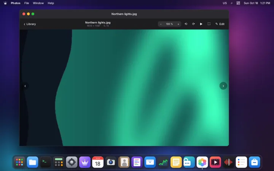The height and width of the screenshot is (171, 274).
Task: Open the password lock app in dock
Action: click(x=189, y=162)
